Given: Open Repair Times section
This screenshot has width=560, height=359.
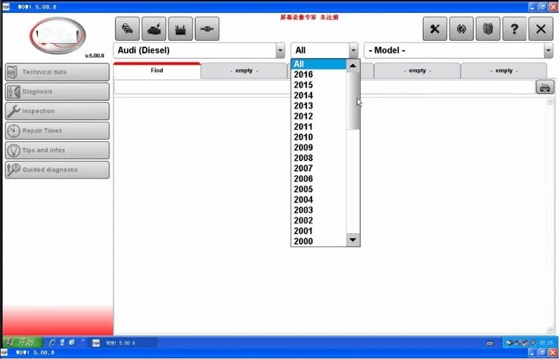Looking at the screenshot, I should pyautogui.click(x=57, y=131).
